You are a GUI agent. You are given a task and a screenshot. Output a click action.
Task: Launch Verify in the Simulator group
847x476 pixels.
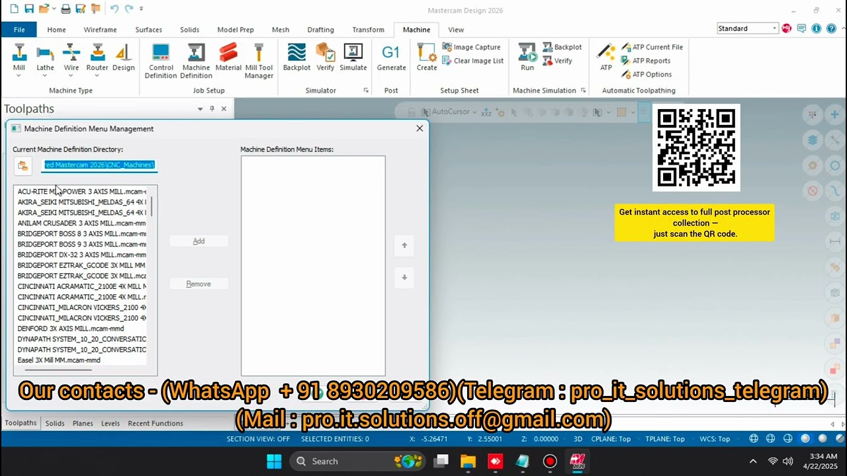coord(325,58)
